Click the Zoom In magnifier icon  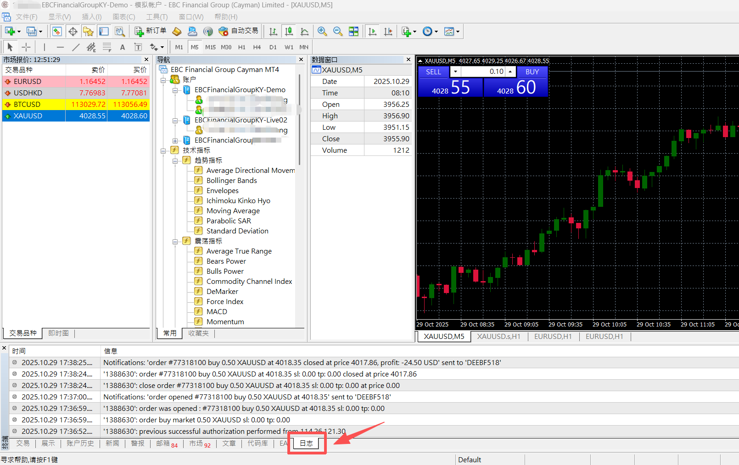(322, 31)
